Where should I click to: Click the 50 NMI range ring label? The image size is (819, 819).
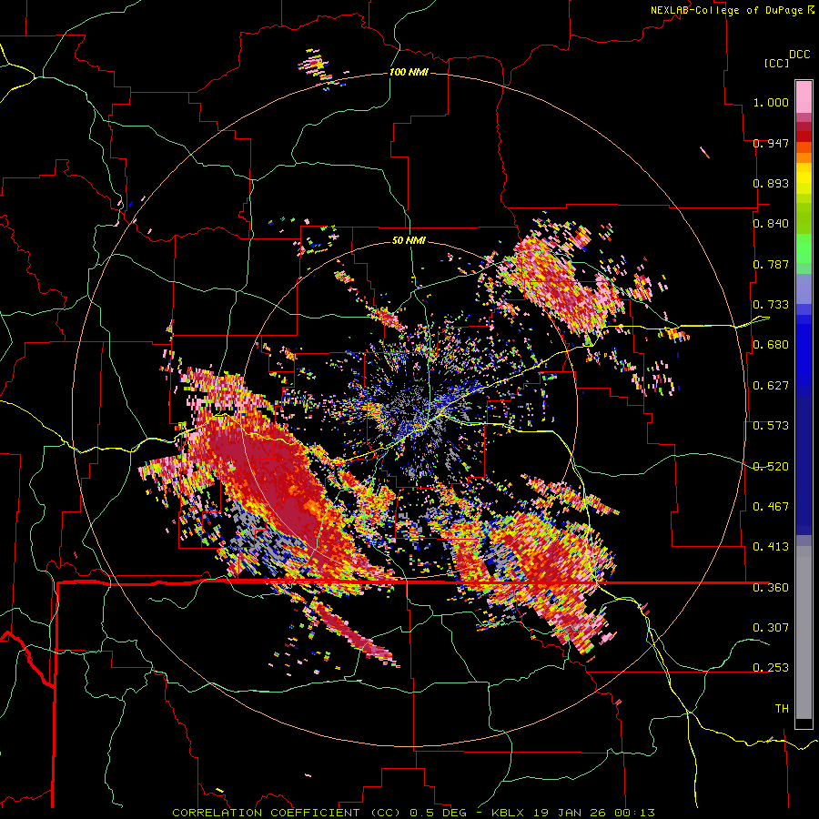click(x=409, y=240)
